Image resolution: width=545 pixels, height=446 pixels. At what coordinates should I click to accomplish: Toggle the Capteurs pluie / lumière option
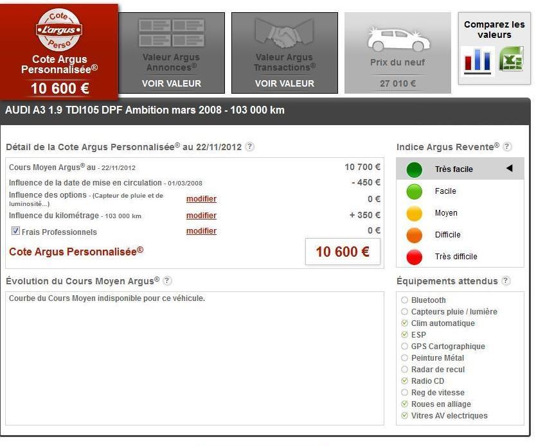coord(404,311)
